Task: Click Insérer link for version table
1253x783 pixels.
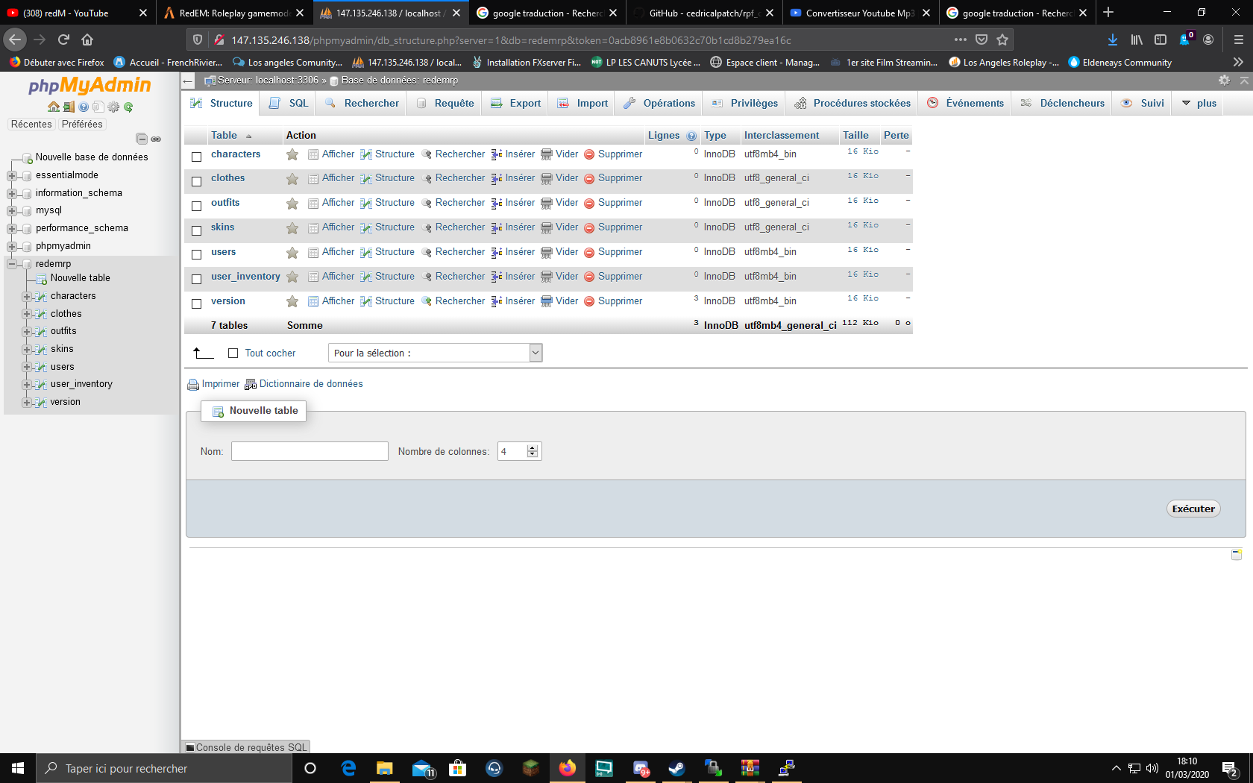Action: (x=520, y=301)
